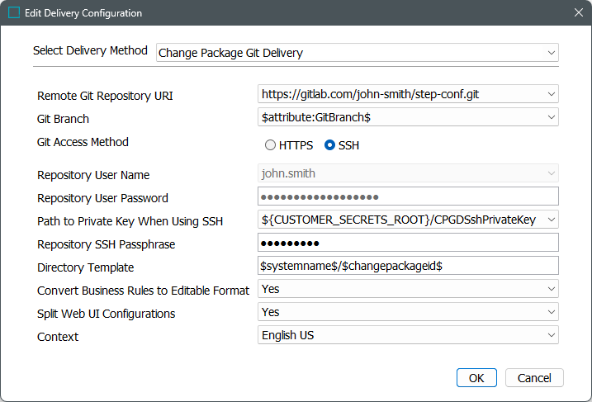Open the Context language dropdown

coord(552,335)
